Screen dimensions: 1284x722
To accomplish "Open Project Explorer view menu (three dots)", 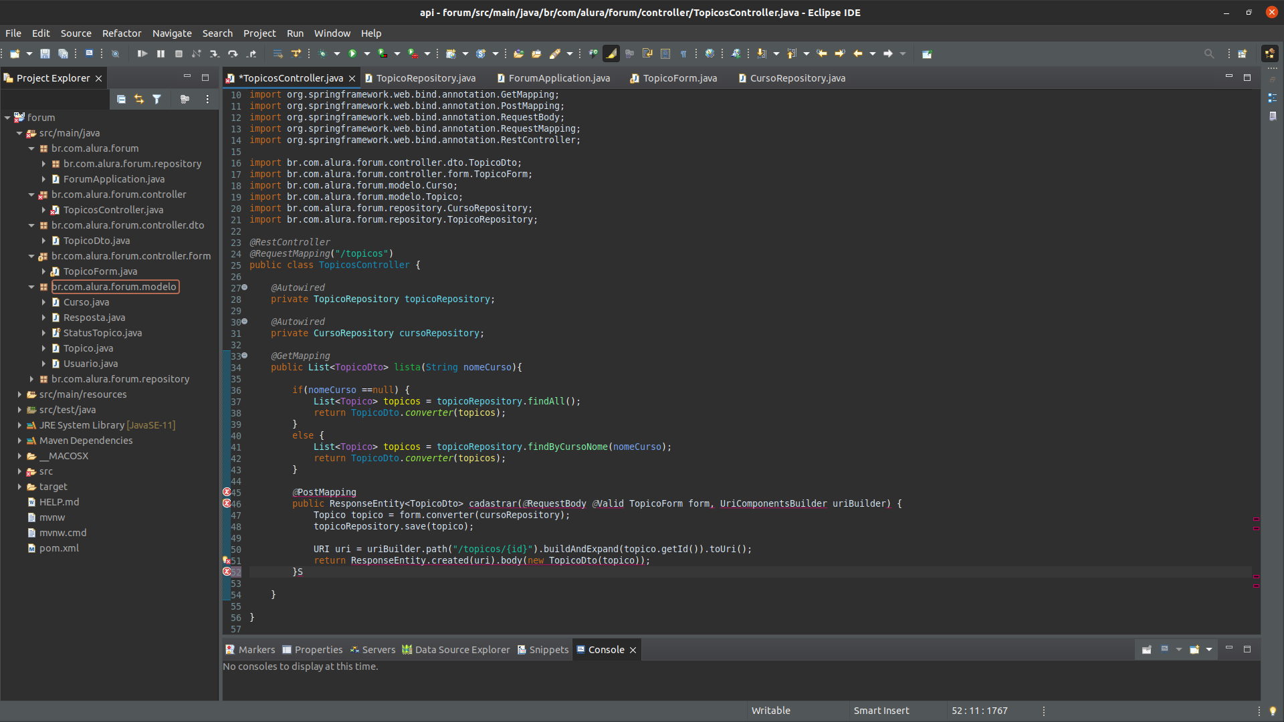I will coord(207,99).
